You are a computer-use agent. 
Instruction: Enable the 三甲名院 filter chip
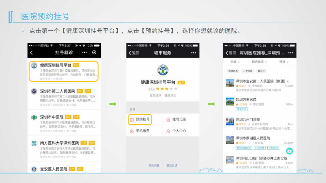pyautogui.click(x=247, y=71)
